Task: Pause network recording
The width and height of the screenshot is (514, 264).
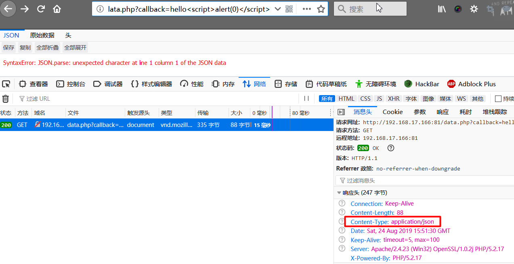Action: point(306,99)
